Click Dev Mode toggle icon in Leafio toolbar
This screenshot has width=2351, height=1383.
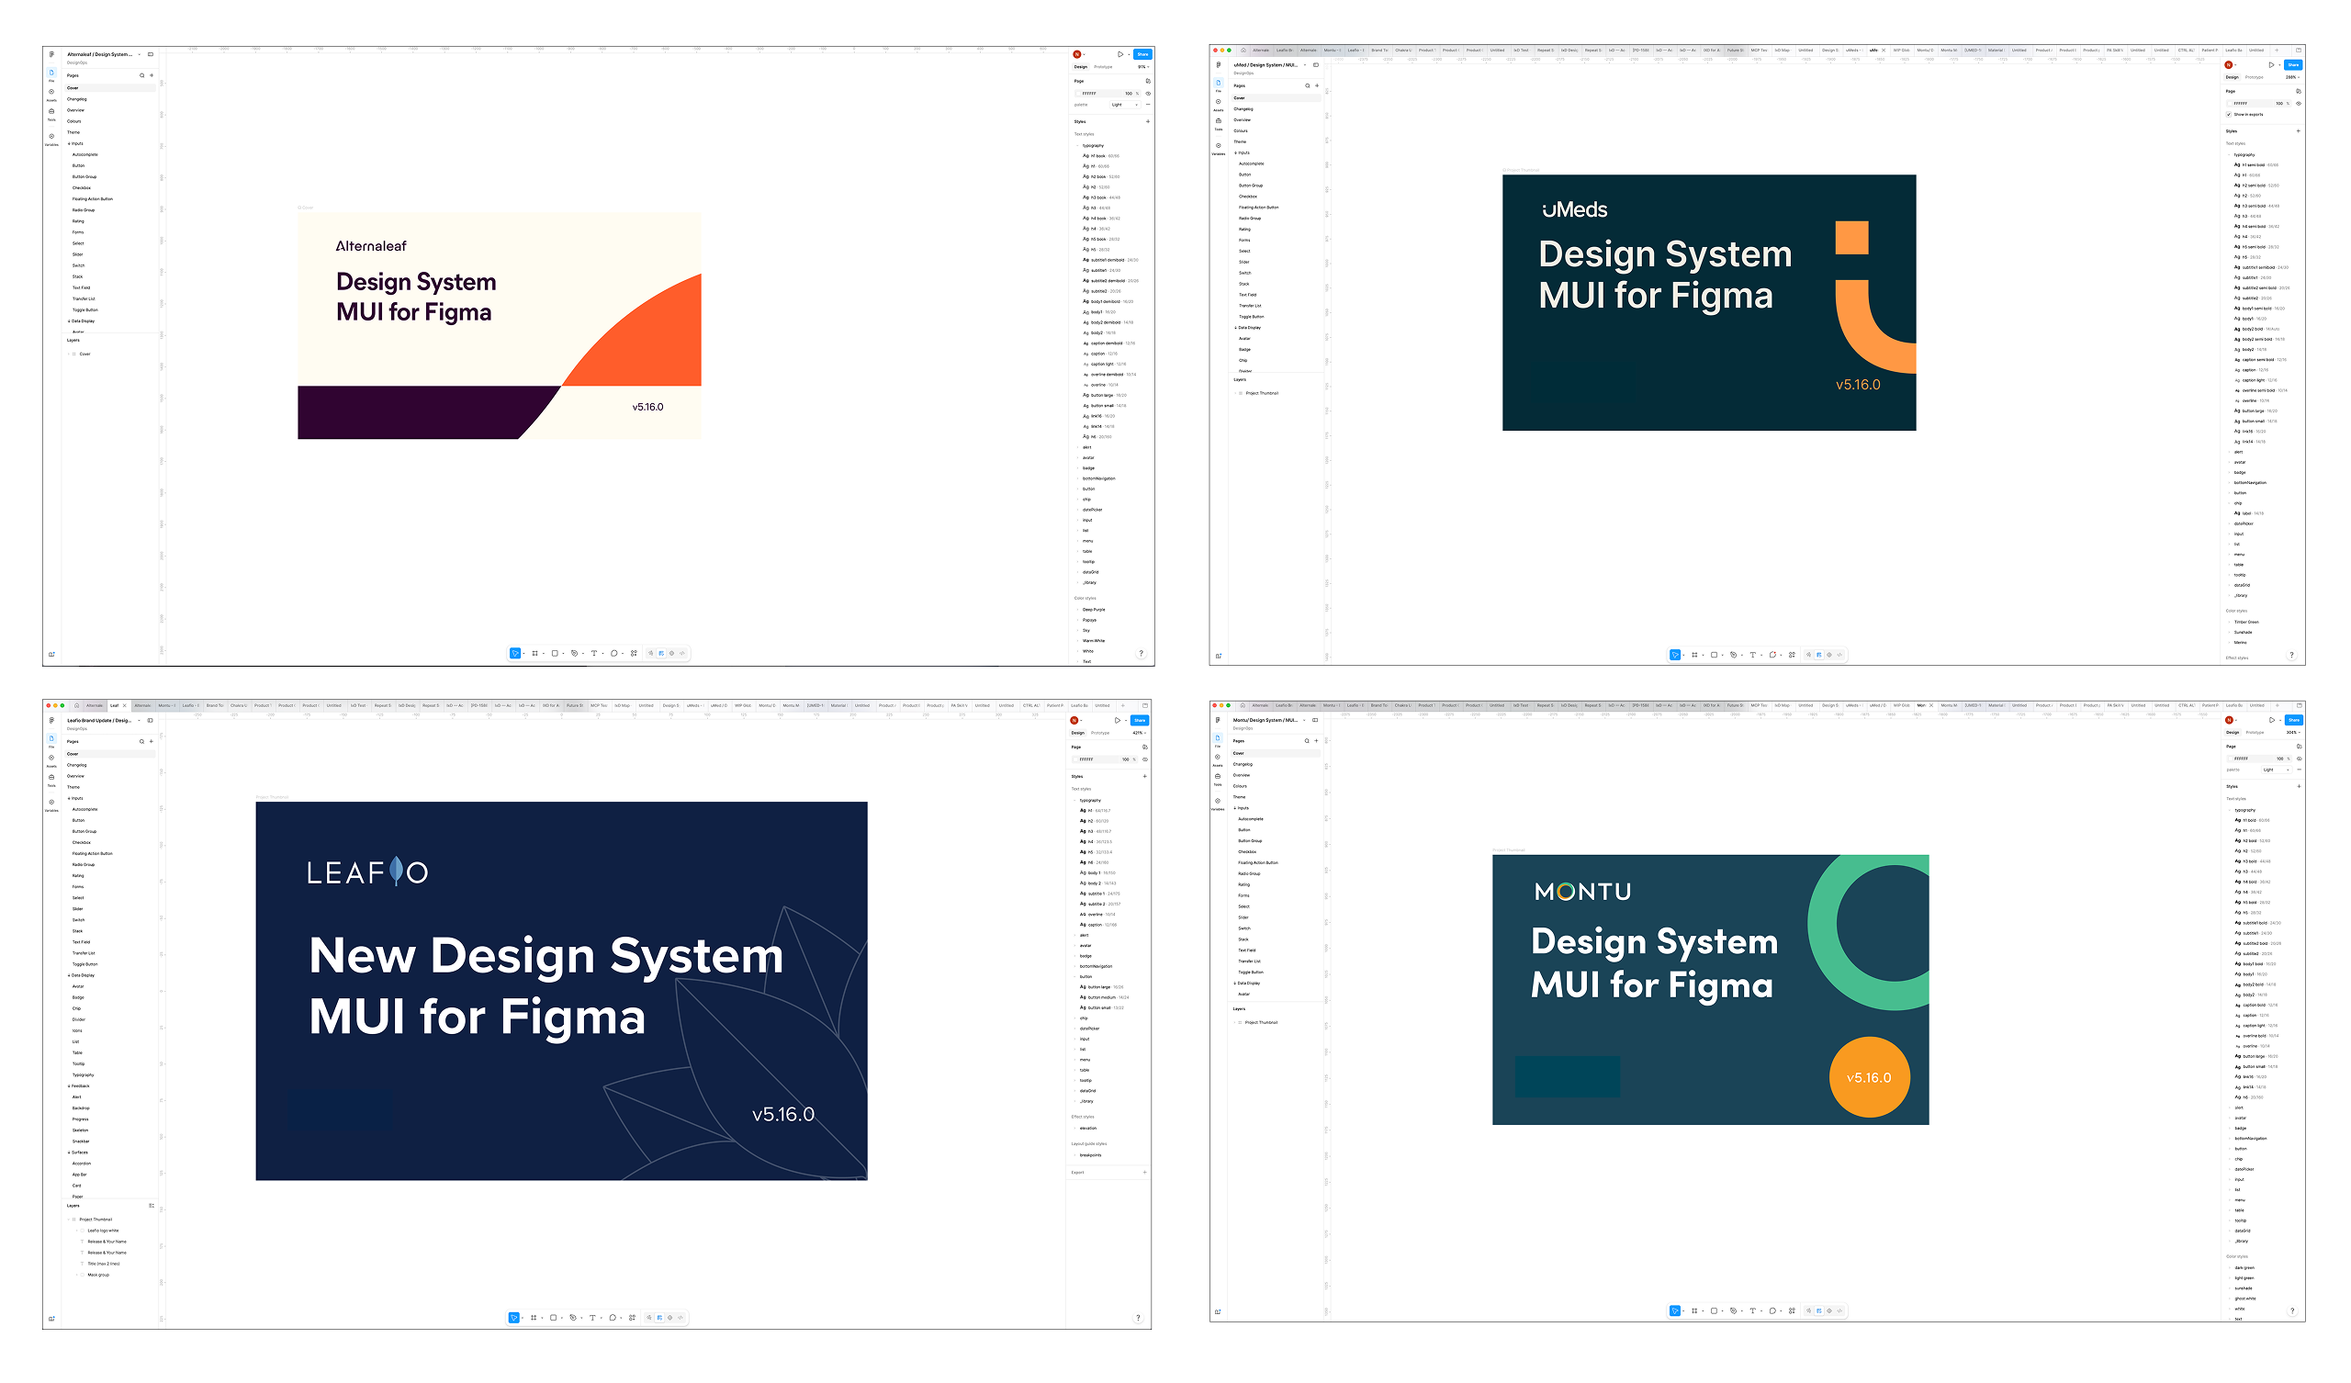681,1318
